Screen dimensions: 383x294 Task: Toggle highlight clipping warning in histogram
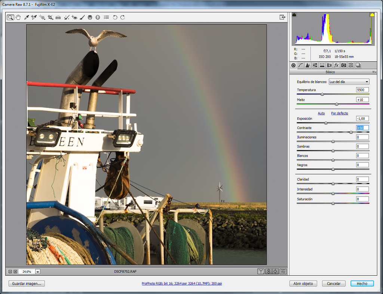372,15
